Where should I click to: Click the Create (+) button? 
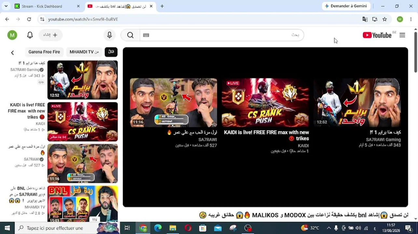pyautogui.click(x=50, y=35)
